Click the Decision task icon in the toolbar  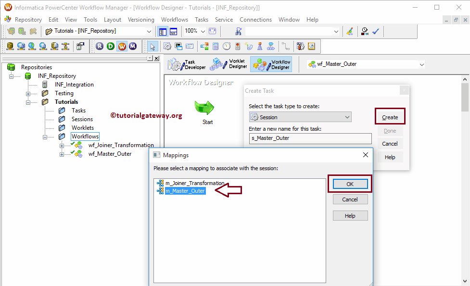[x=205, y=47]
